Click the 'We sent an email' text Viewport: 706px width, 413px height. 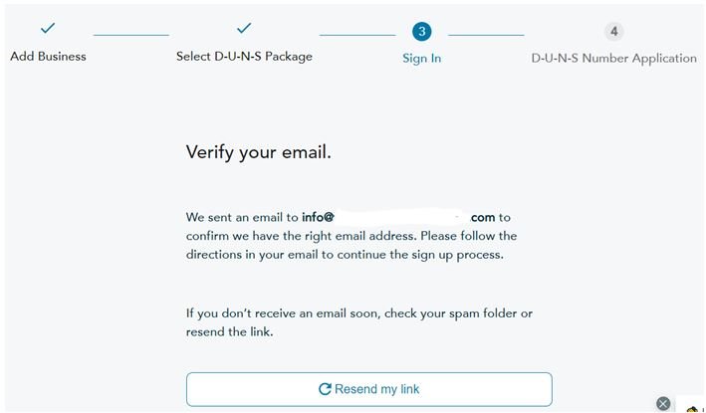coord(242,217)
